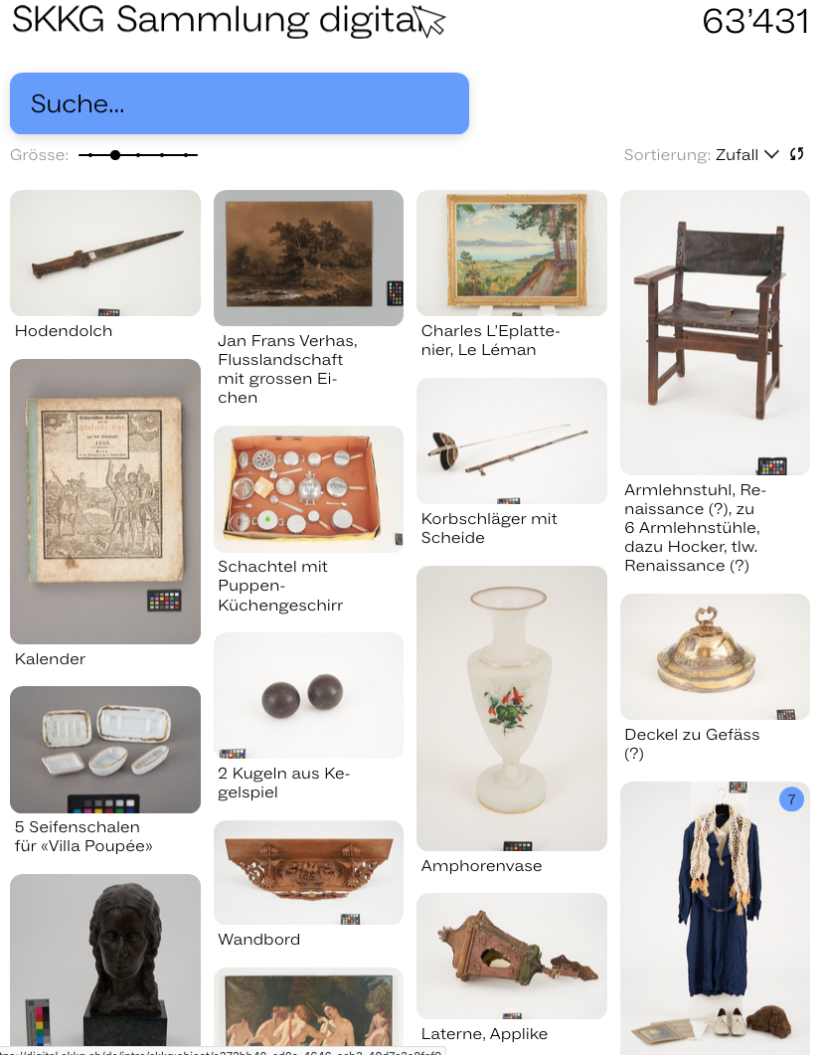Set Grösse slider to the smallest stop
This screenshot has width=825, height=1055.
tap(90, 155)
